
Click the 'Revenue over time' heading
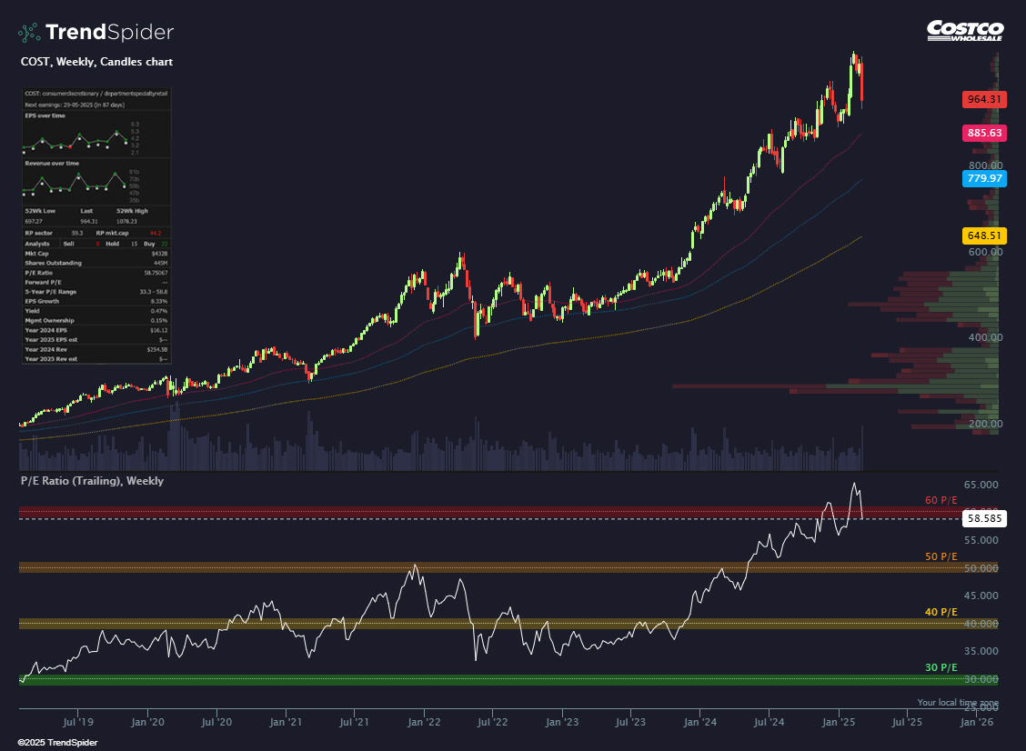point(52,164)
